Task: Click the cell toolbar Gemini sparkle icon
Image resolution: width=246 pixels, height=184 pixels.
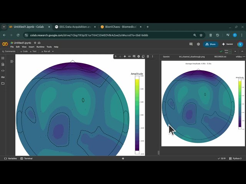Action: 125,56
